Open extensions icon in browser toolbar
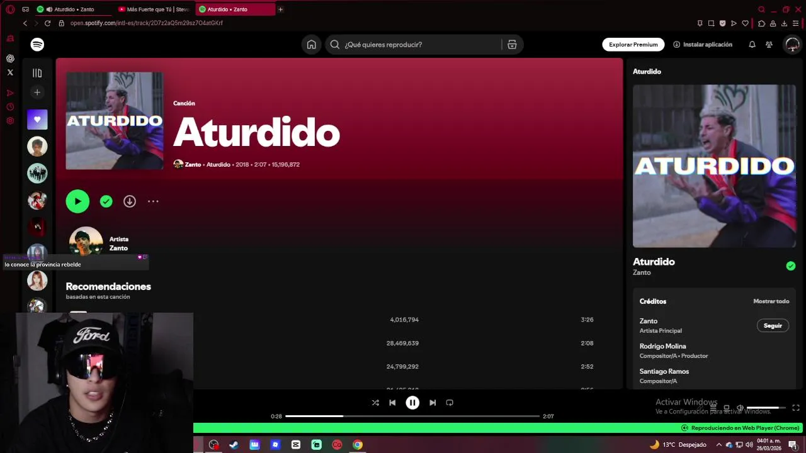806x453 pixels. pyautogui.click(x=761, y=23)
